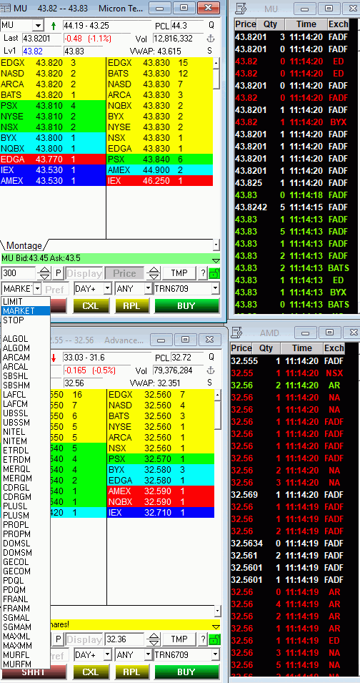Viewport: 360px width, 683px height.
Task: Click the S indicator in the AMD window
Action: (209, 383)
